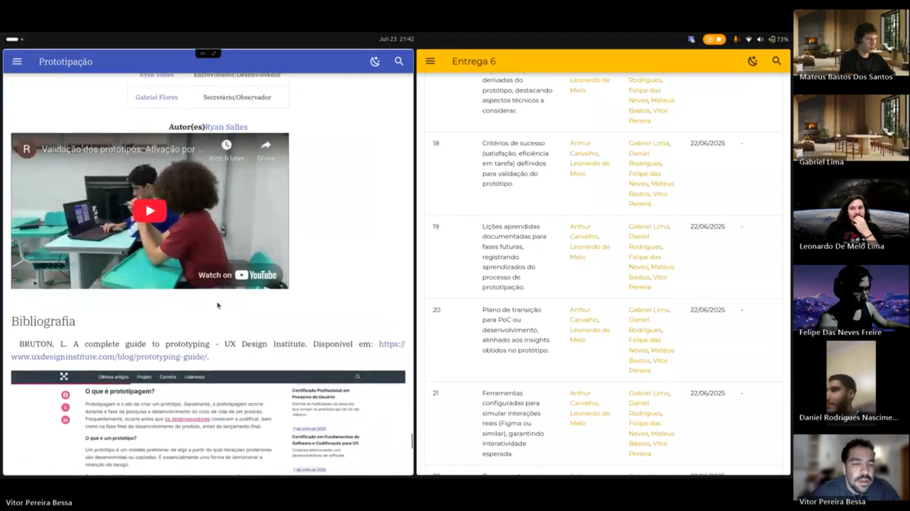
Task: Click 'Secretário/Observador' table cell
Action: [237, 97]
